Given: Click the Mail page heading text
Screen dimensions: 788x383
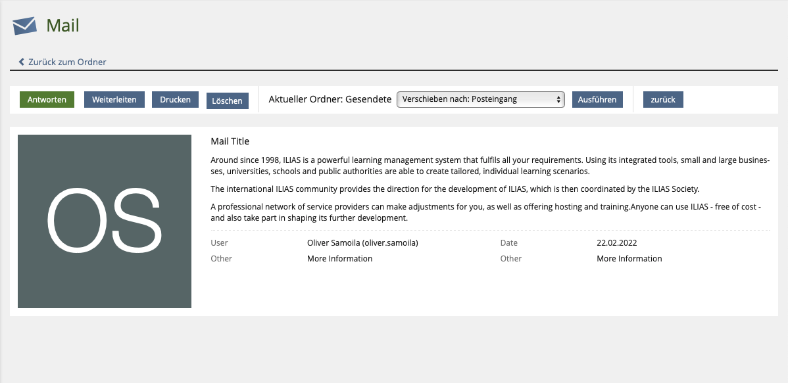Looking at the screenshot, I should [x=62, y=26].
